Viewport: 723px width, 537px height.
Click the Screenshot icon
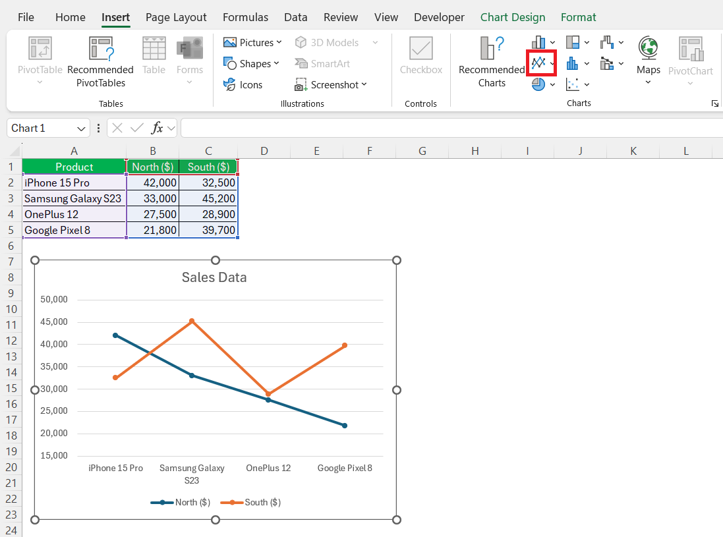(x=301, y=84)
